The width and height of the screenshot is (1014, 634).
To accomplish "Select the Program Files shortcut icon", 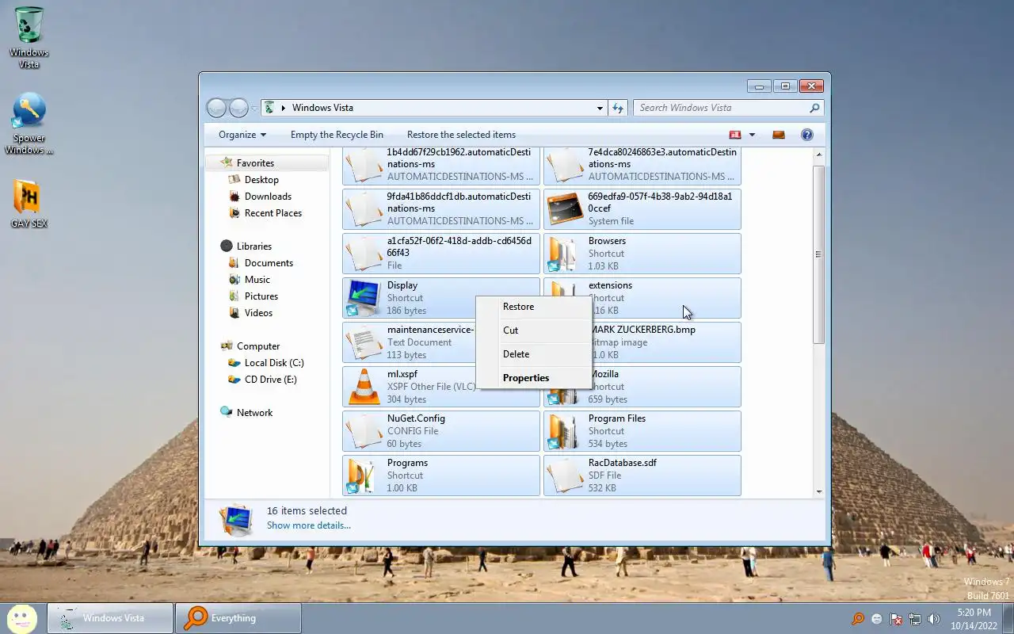I will pyautogui.click(x=564, y=431).
